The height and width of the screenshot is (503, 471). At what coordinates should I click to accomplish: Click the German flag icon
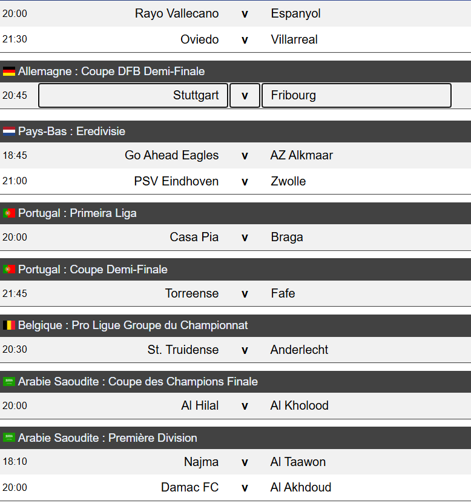pos(9,72)
